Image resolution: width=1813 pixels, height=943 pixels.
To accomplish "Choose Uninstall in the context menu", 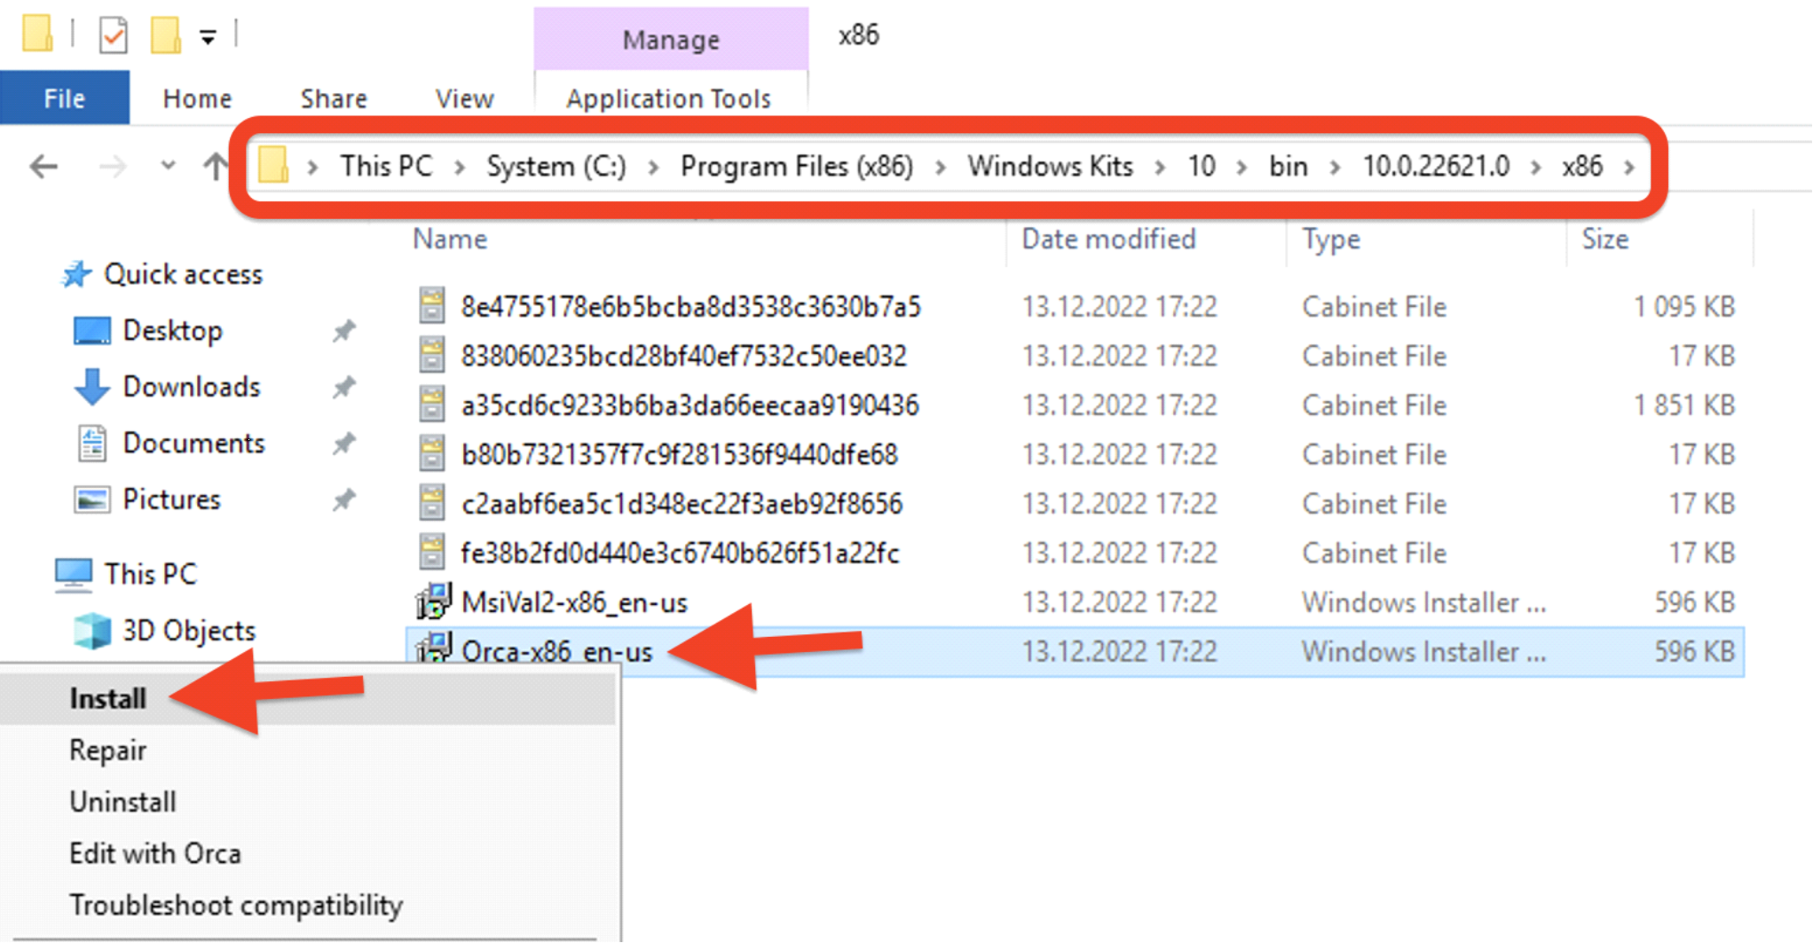I will [x=122, y=802].
